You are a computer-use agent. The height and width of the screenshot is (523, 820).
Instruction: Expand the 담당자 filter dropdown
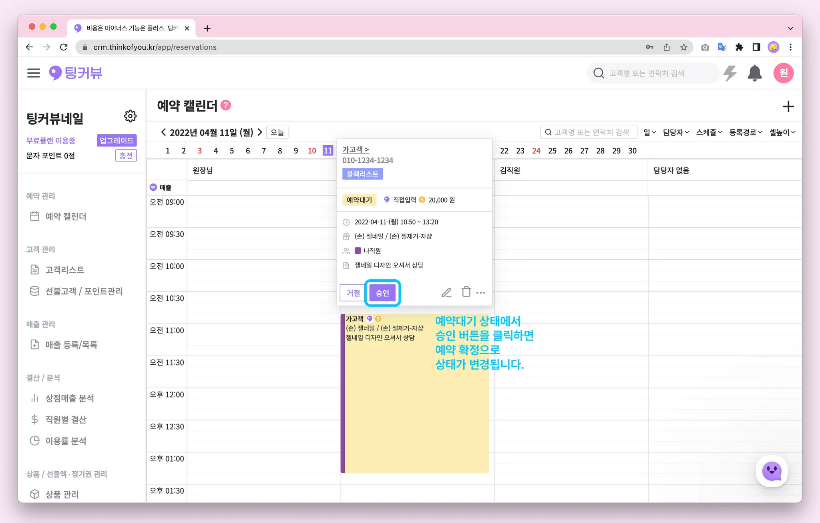click(x=676, y=132)
